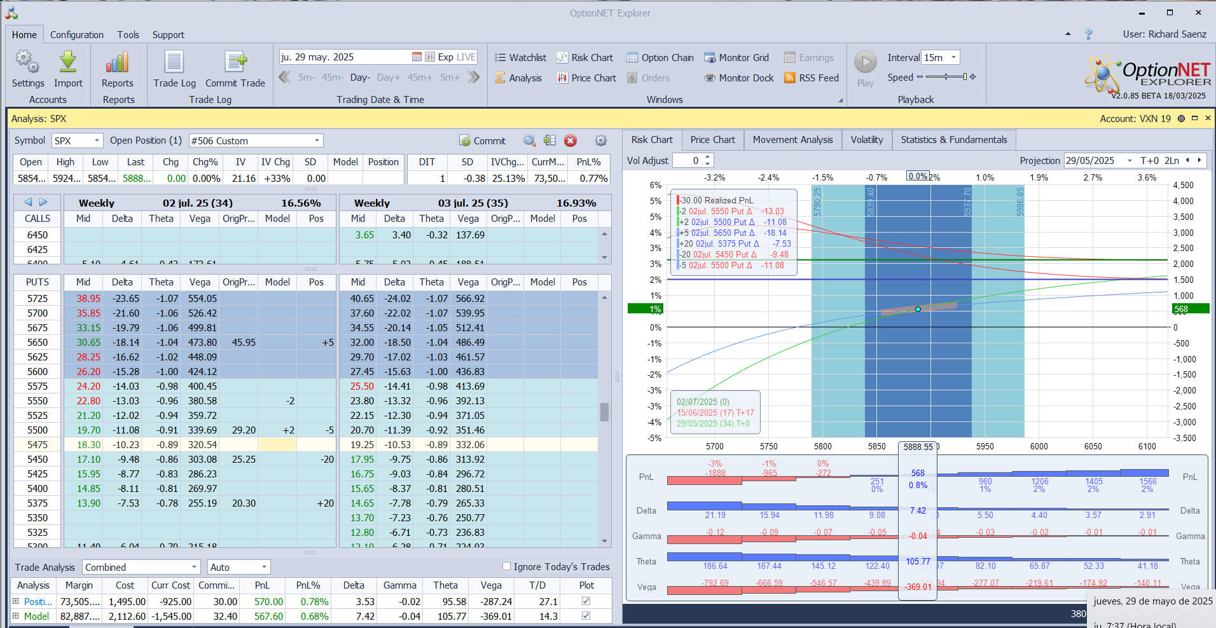
Task: Click the Day- step button
Action: tap(360, 78)
